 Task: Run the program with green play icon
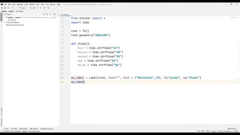coord(30,8)
